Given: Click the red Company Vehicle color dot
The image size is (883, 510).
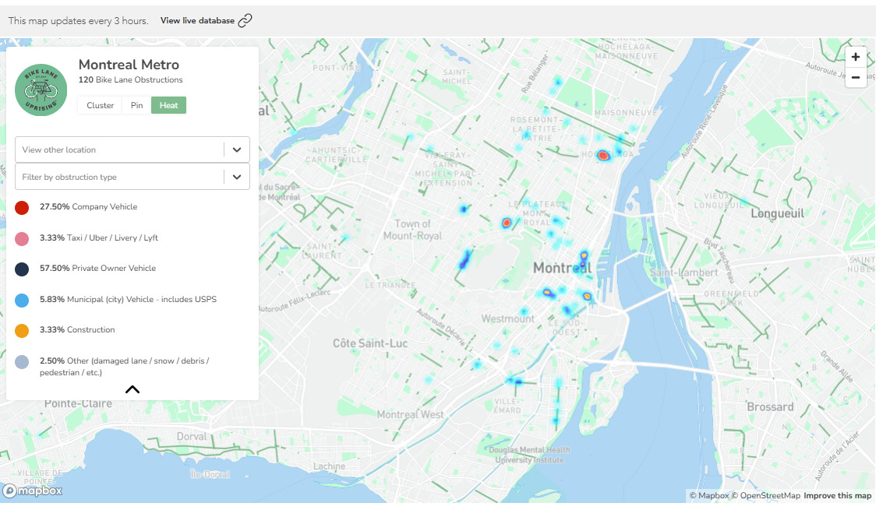Looking at the screenshot, I should (22, 208).
